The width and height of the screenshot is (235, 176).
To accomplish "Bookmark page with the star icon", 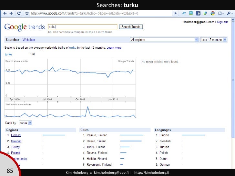I will (27, 14).
